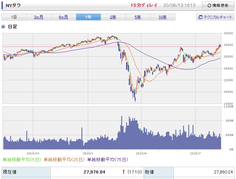Click the 日足 chart label
The width and height of the screenshot is (236, 179).
[13, 27]
